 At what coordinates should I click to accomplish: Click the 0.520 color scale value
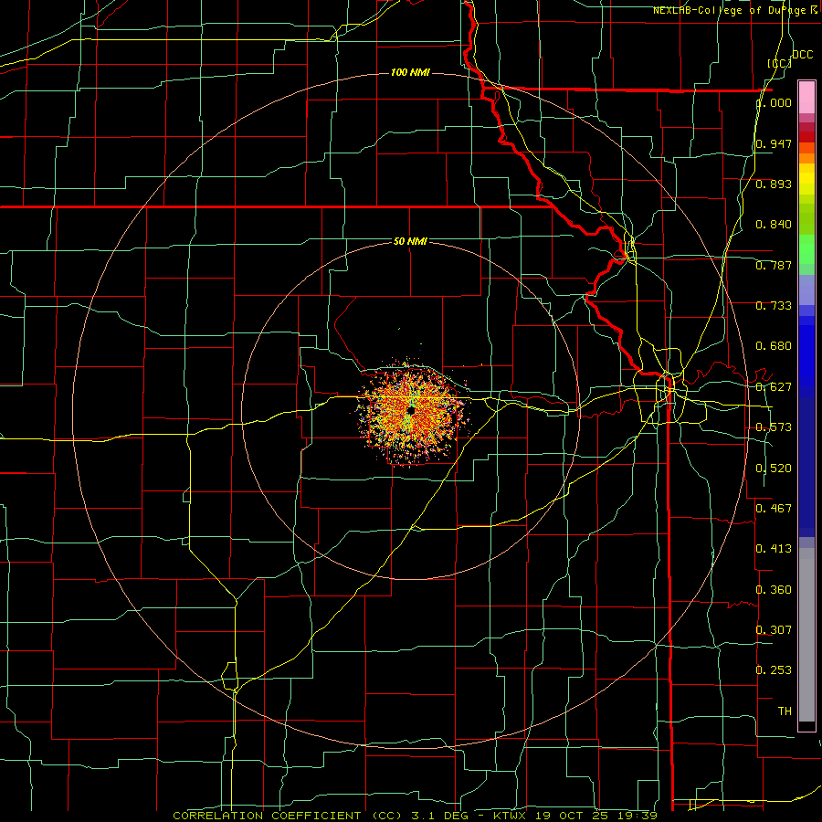774,469
